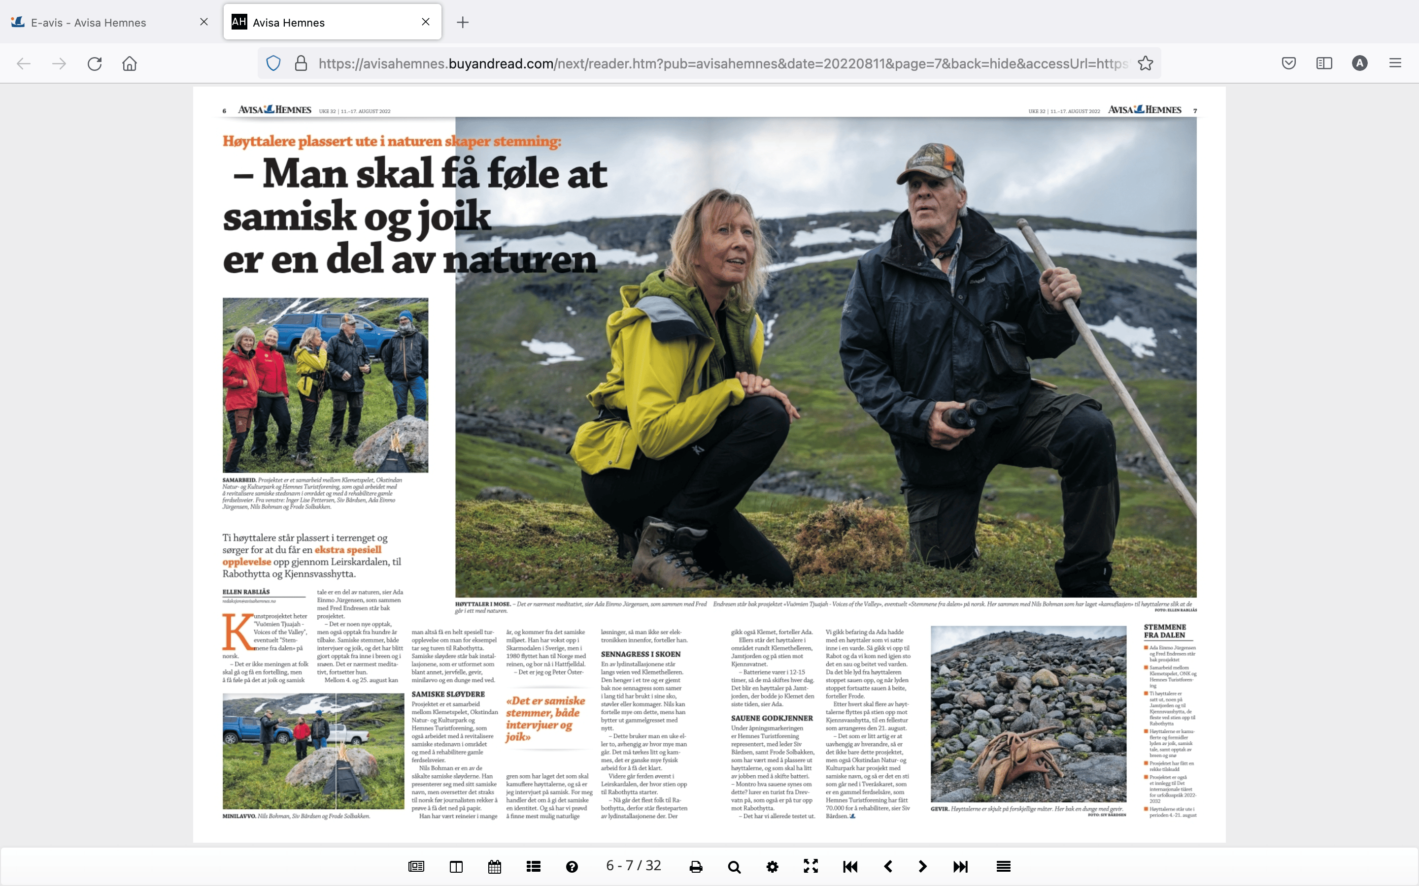Click the URL address bar
The width and height of the screenshot is (1419, 886).
[x=721, y=63]
